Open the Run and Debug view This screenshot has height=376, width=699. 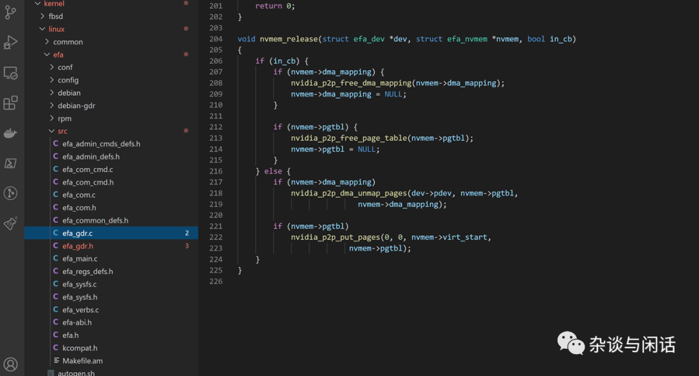(x=10, y=42)
